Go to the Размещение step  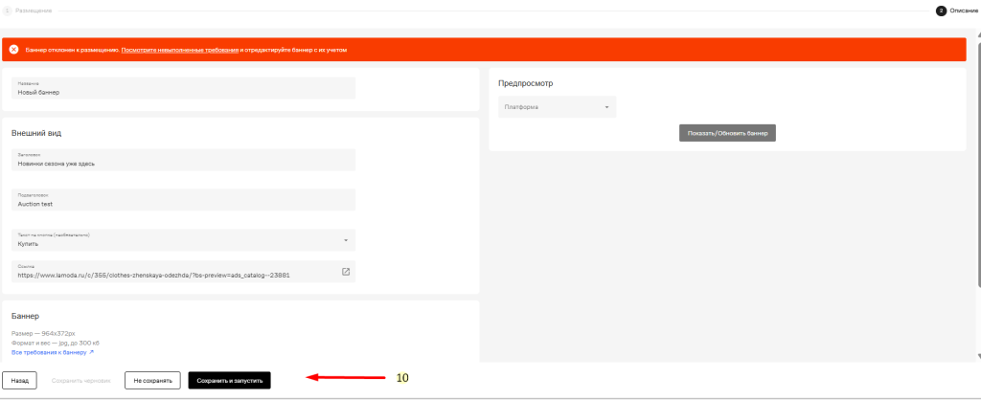click(34, 11)
